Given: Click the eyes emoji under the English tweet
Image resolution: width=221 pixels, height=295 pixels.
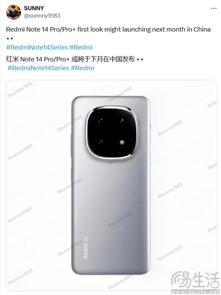Looking at the screenshot, I should click(x=10, y=39).
